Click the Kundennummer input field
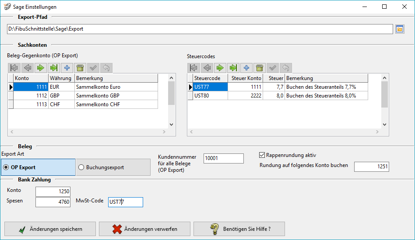The width and height of the screenshot is (415, 240). coord(223,158)
